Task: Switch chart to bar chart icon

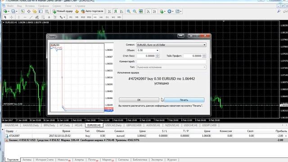Action: (x=109, y=11)
